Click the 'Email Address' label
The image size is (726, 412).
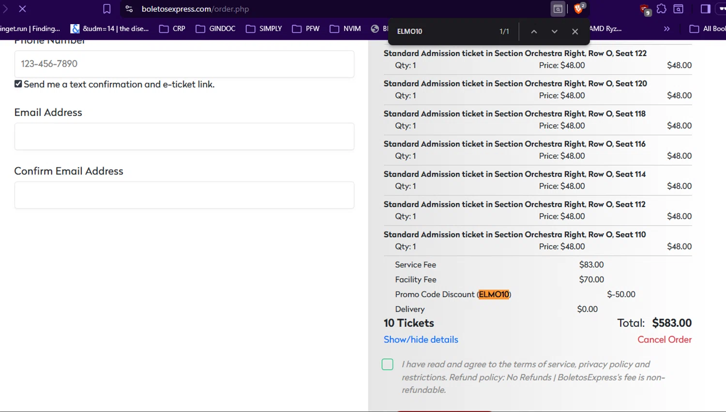tap(48, 112)
